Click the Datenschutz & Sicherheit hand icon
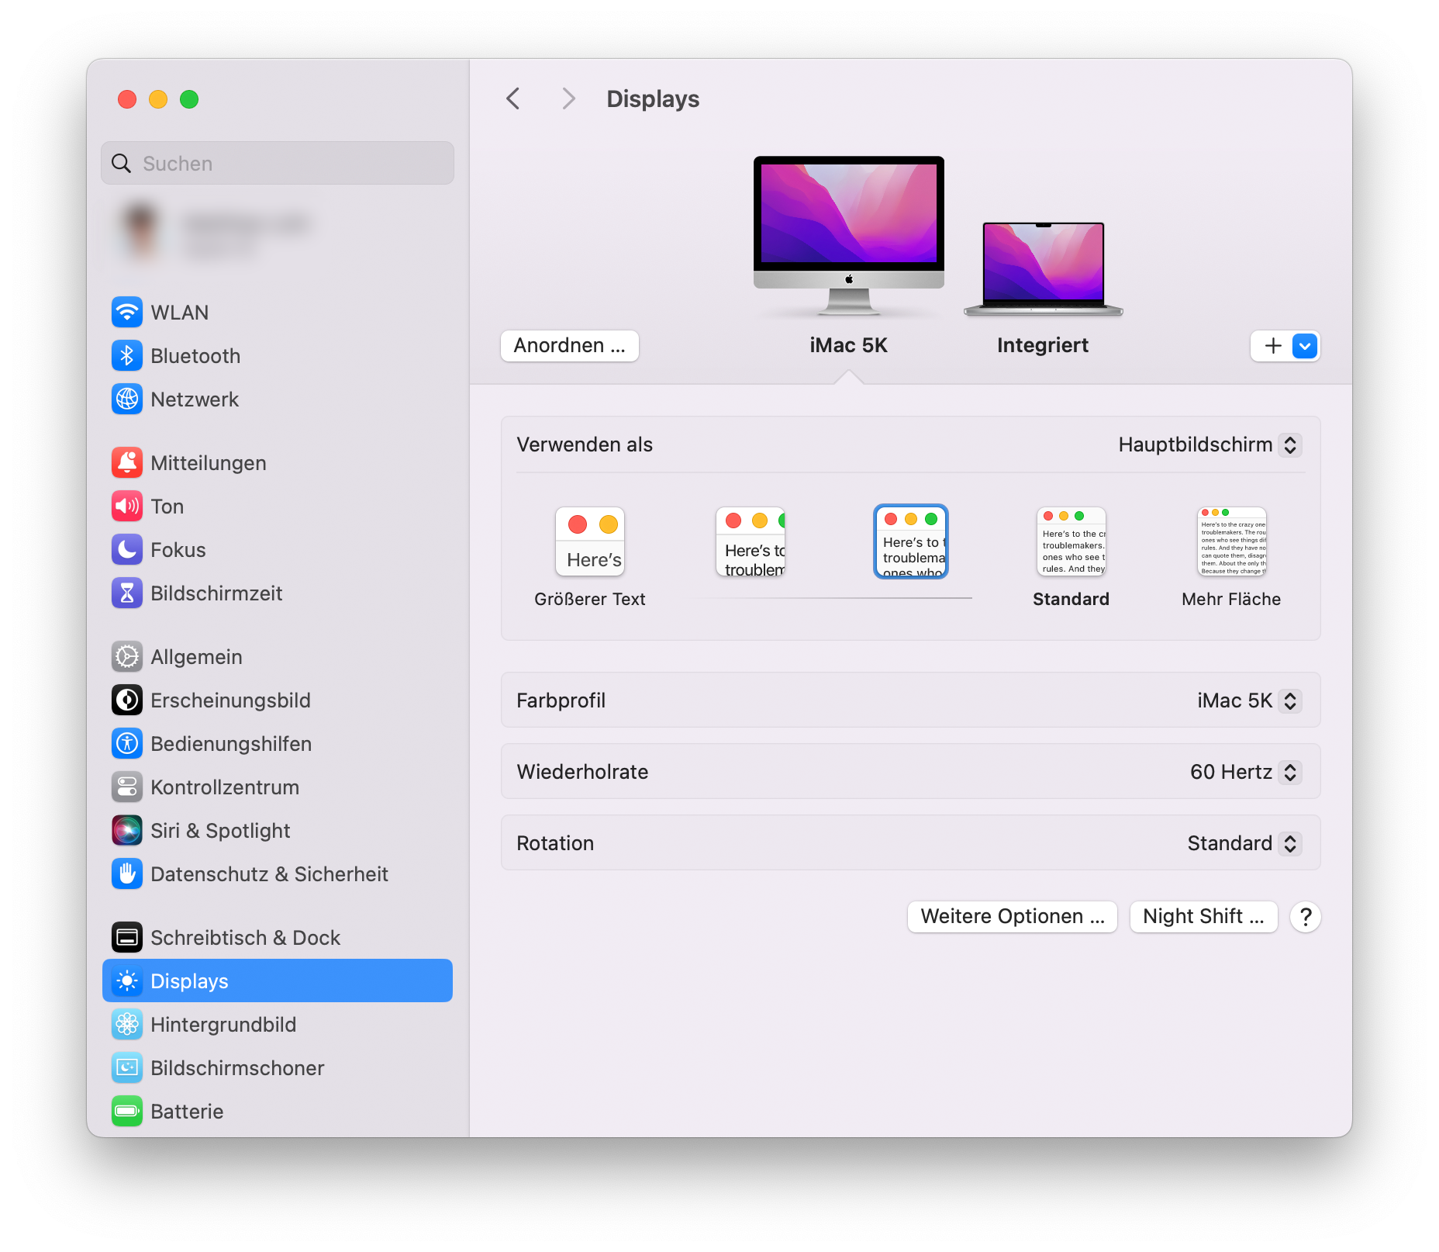The width and height of the screenshot is (1439, 1252). click(x=127, y=874)
